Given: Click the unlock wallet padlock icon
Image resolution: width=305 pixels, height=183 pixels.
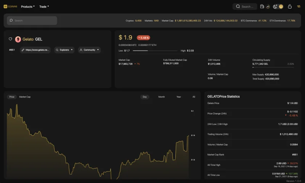Looking at the screenshot, I should click(x=290, y=6).
